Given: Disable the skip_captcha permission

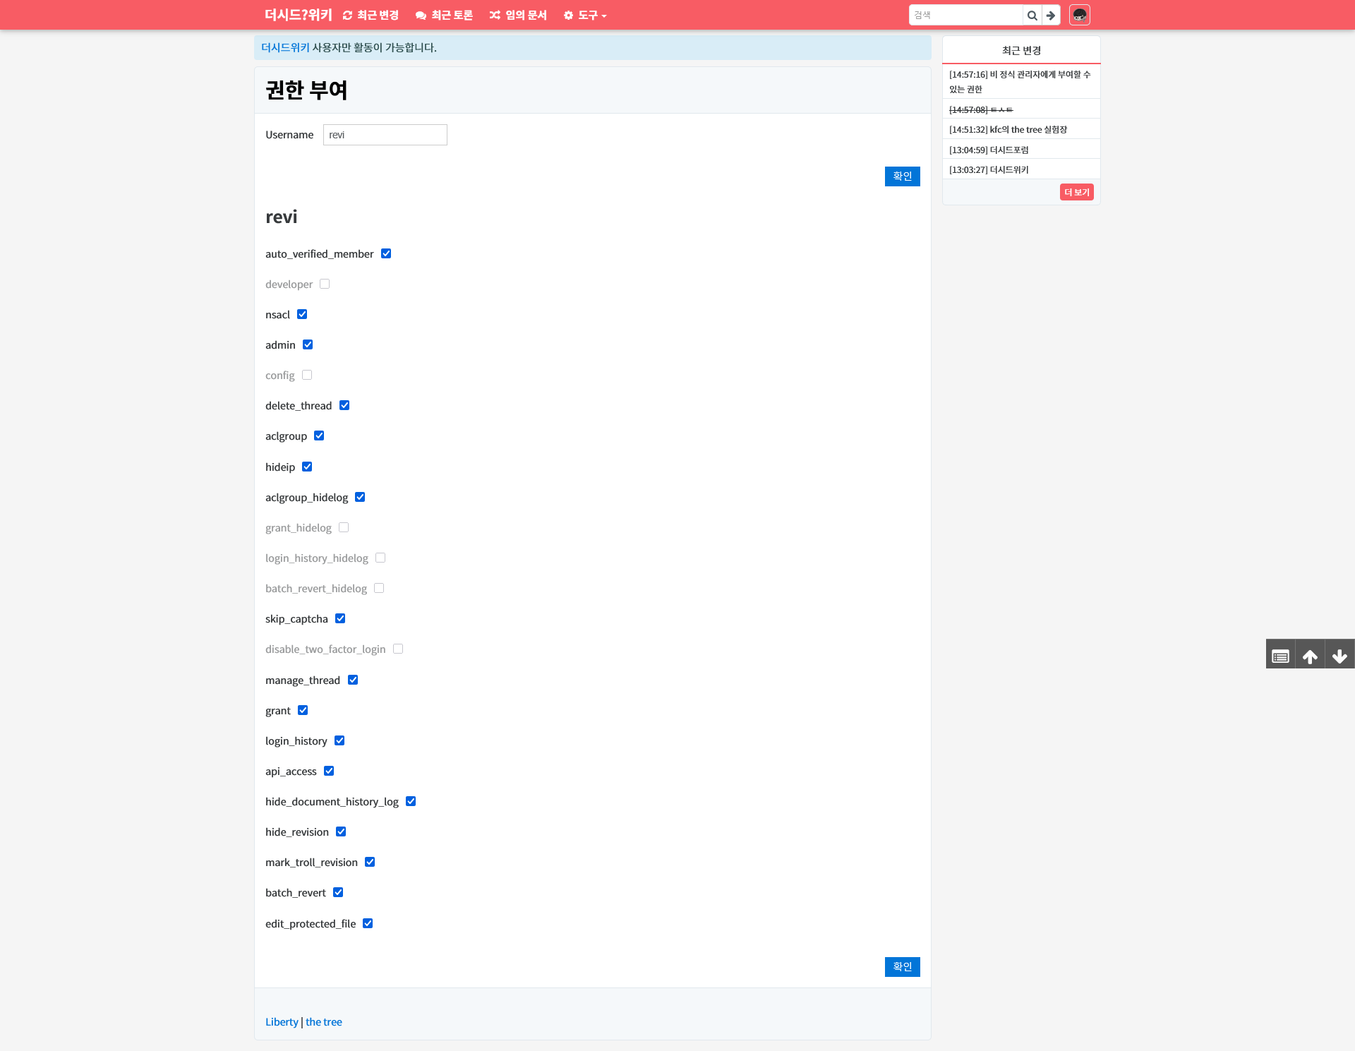Looking at the screenshot, I should 341,618.
